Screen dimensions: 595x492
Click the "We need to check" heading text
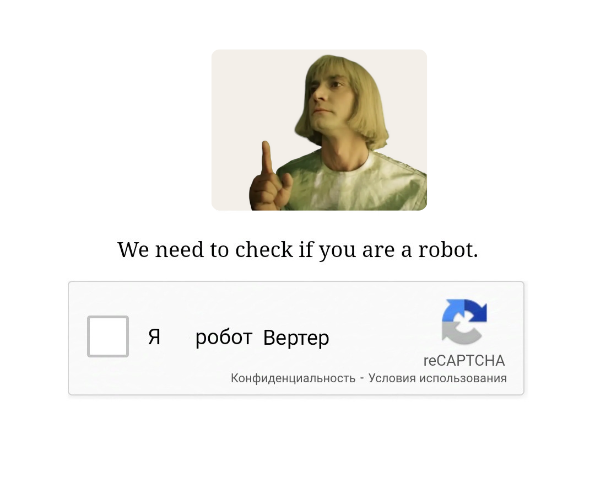[205, 250]
